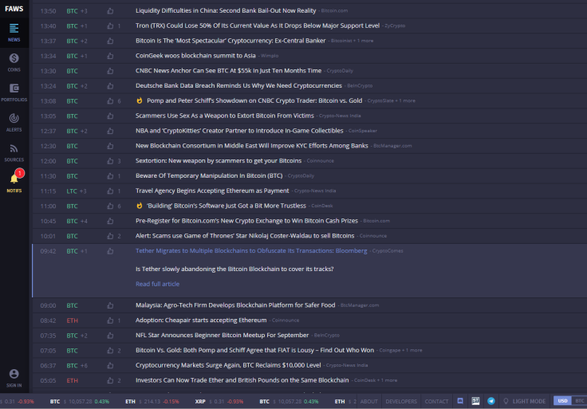Click the FAWS logo

14,9
